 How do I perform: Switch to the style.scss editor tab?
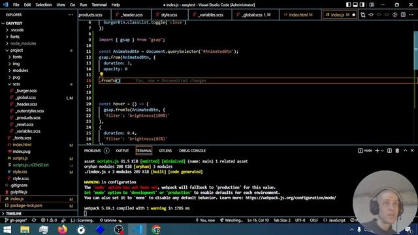(169, 15)
